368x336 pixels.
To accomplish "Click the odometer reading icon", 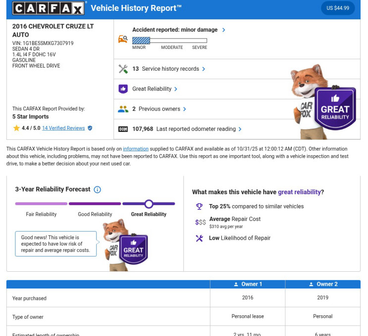I will click(x=123, y=129).
